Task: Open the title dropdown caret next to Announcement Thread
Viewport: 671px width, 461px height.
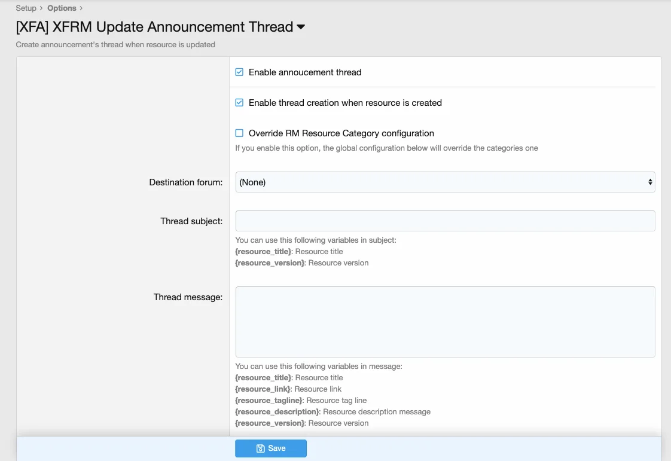Action: (x=301, y=27)
